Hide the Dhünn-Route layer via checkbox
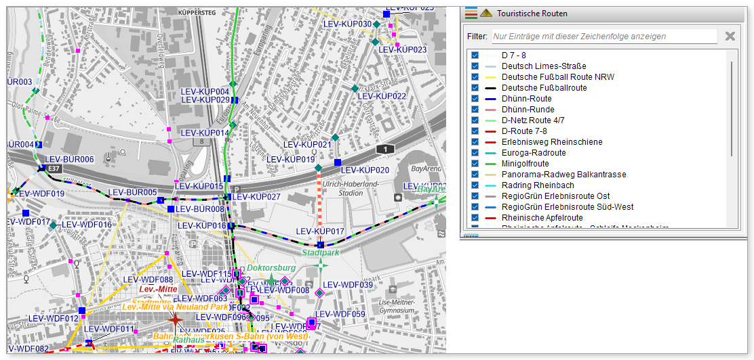The width and height of the screenshot is (754, 360). (x=475, y=98)
